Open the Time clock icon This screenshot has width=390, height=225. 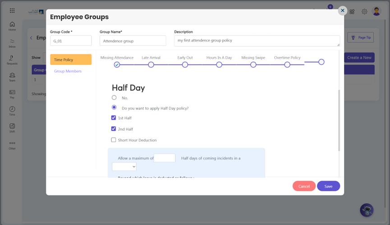coord(12,111)
